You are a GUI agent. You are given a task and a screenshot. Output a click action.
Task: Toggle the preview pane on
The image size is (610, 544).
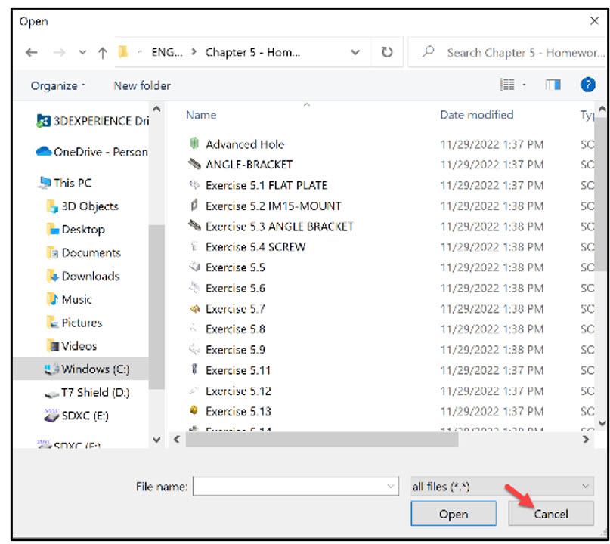pyautogui.click(x=553, y=84)
